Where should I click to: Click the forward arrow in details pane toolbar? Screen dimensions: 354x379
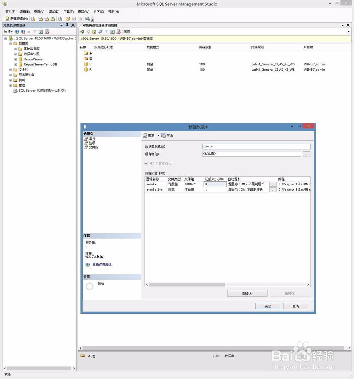click(x=88, y=31)
